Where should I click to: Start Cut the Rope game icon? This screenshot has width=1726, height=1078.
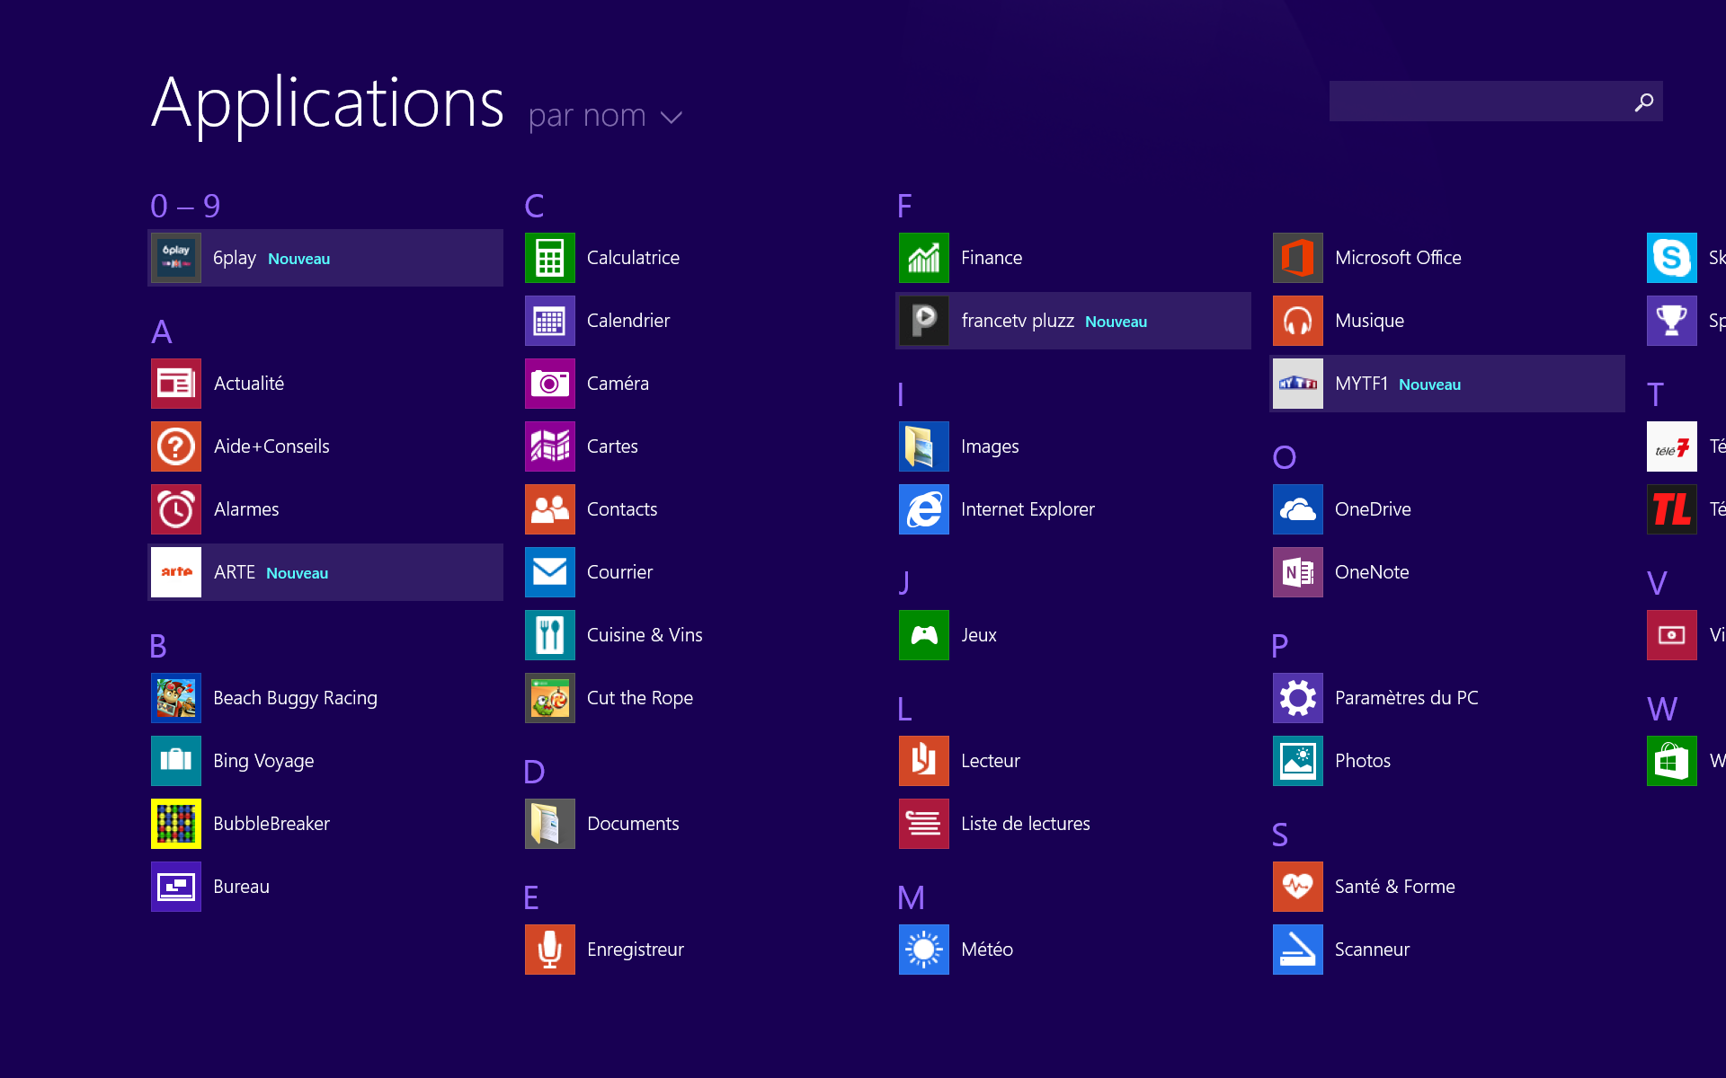click(x=550, y=698)
